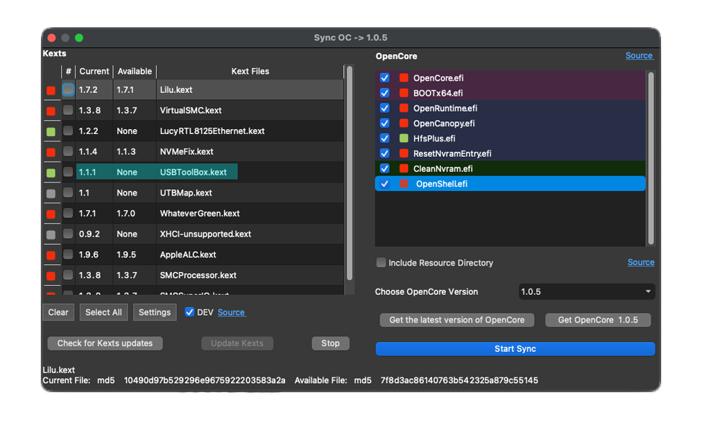Image resolution: width=702 pixels, height=444 pixels.
Task: Tick the checkbox for NVMeFix.kext
Action: click(x=68, y=151)
